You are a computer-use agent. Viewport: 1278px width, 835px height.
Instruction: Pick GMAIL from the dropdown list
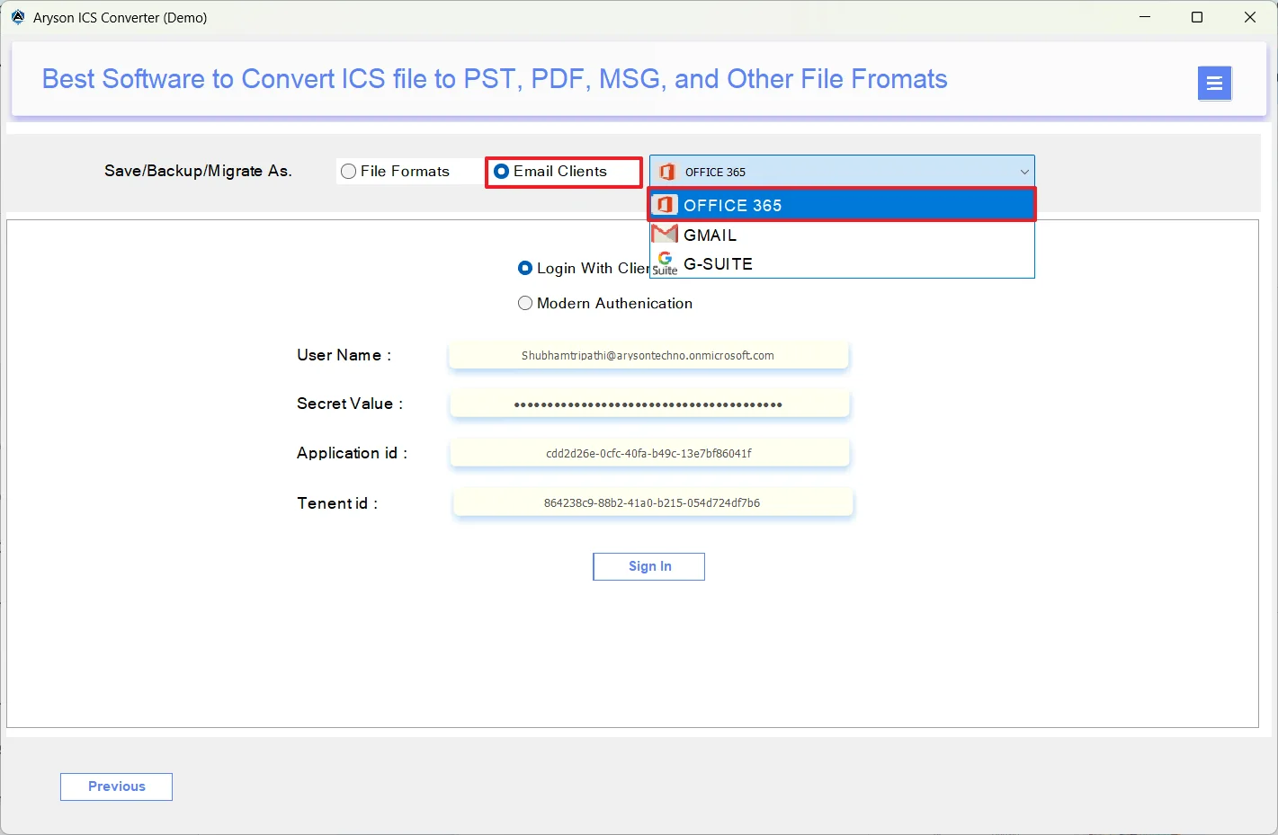tap(842, 235)
